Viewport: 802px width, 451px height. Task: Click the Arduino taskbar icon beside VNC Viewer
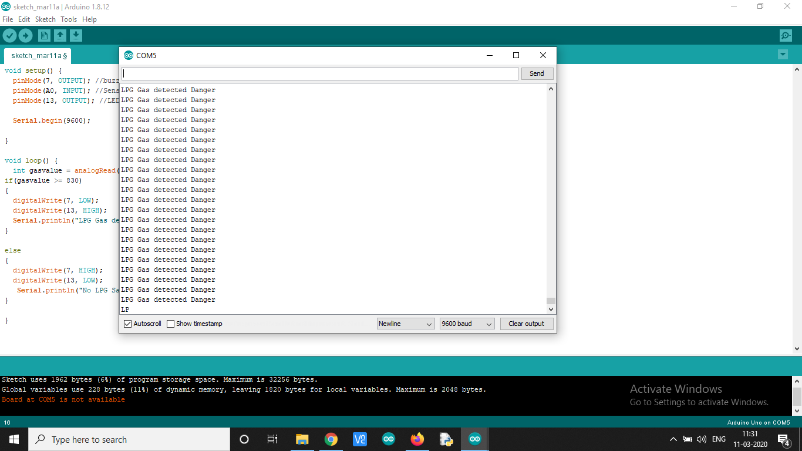[x=389, y=439]
